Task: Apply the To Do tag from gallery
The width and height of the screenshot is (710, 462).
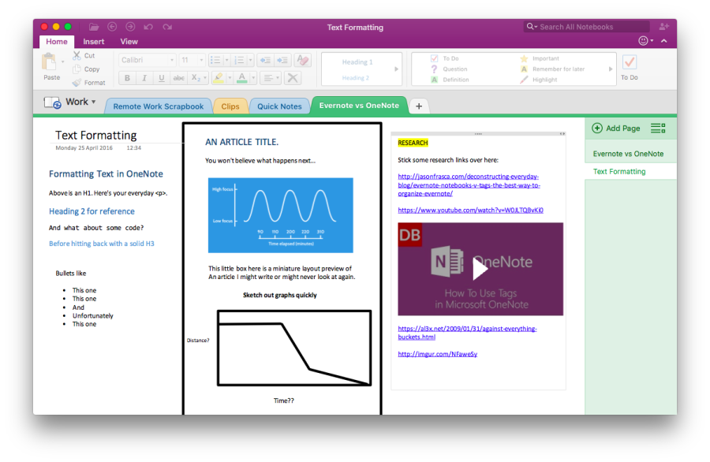Action: click(445, 58)
